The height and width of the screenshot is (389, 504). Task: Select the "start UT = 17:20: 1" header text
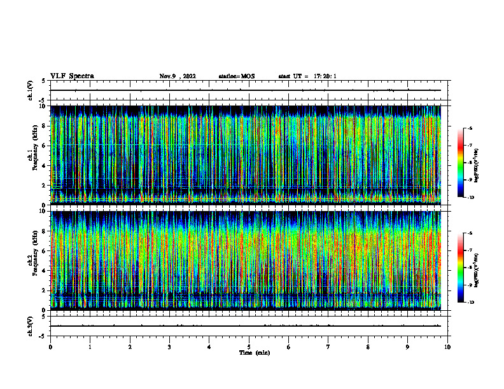(x=307, y=76)
